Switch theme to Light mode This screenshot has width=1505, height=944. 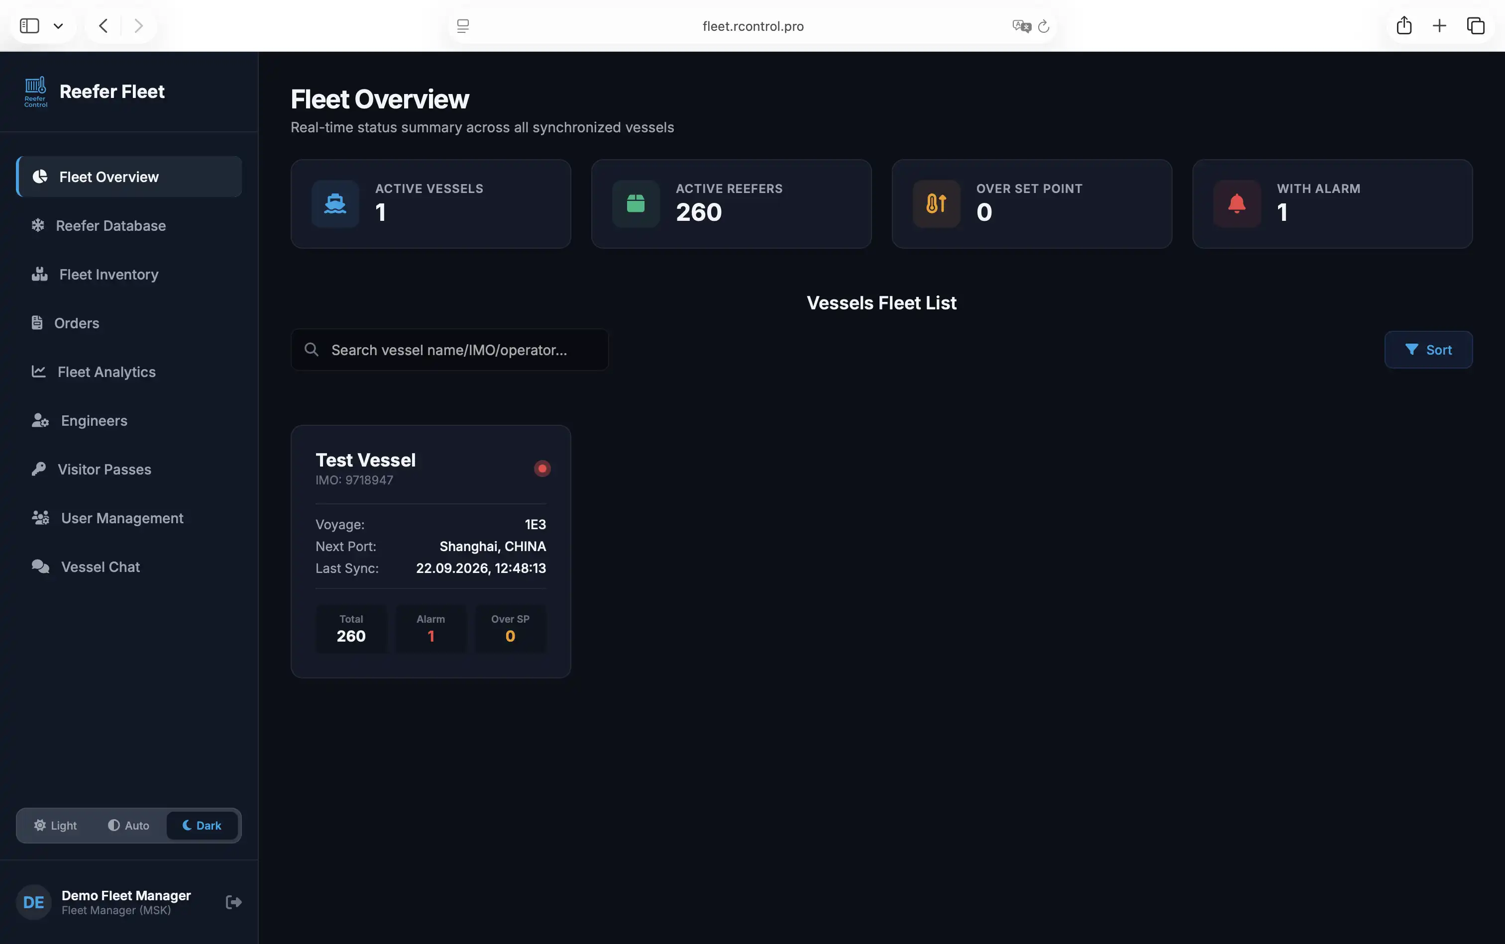click(56, 825)
